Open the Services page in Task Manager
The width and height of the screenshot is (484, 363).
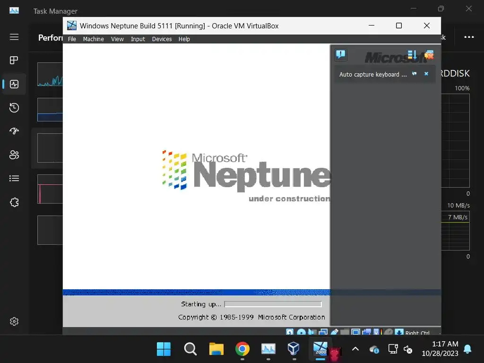tap(14, 202)
